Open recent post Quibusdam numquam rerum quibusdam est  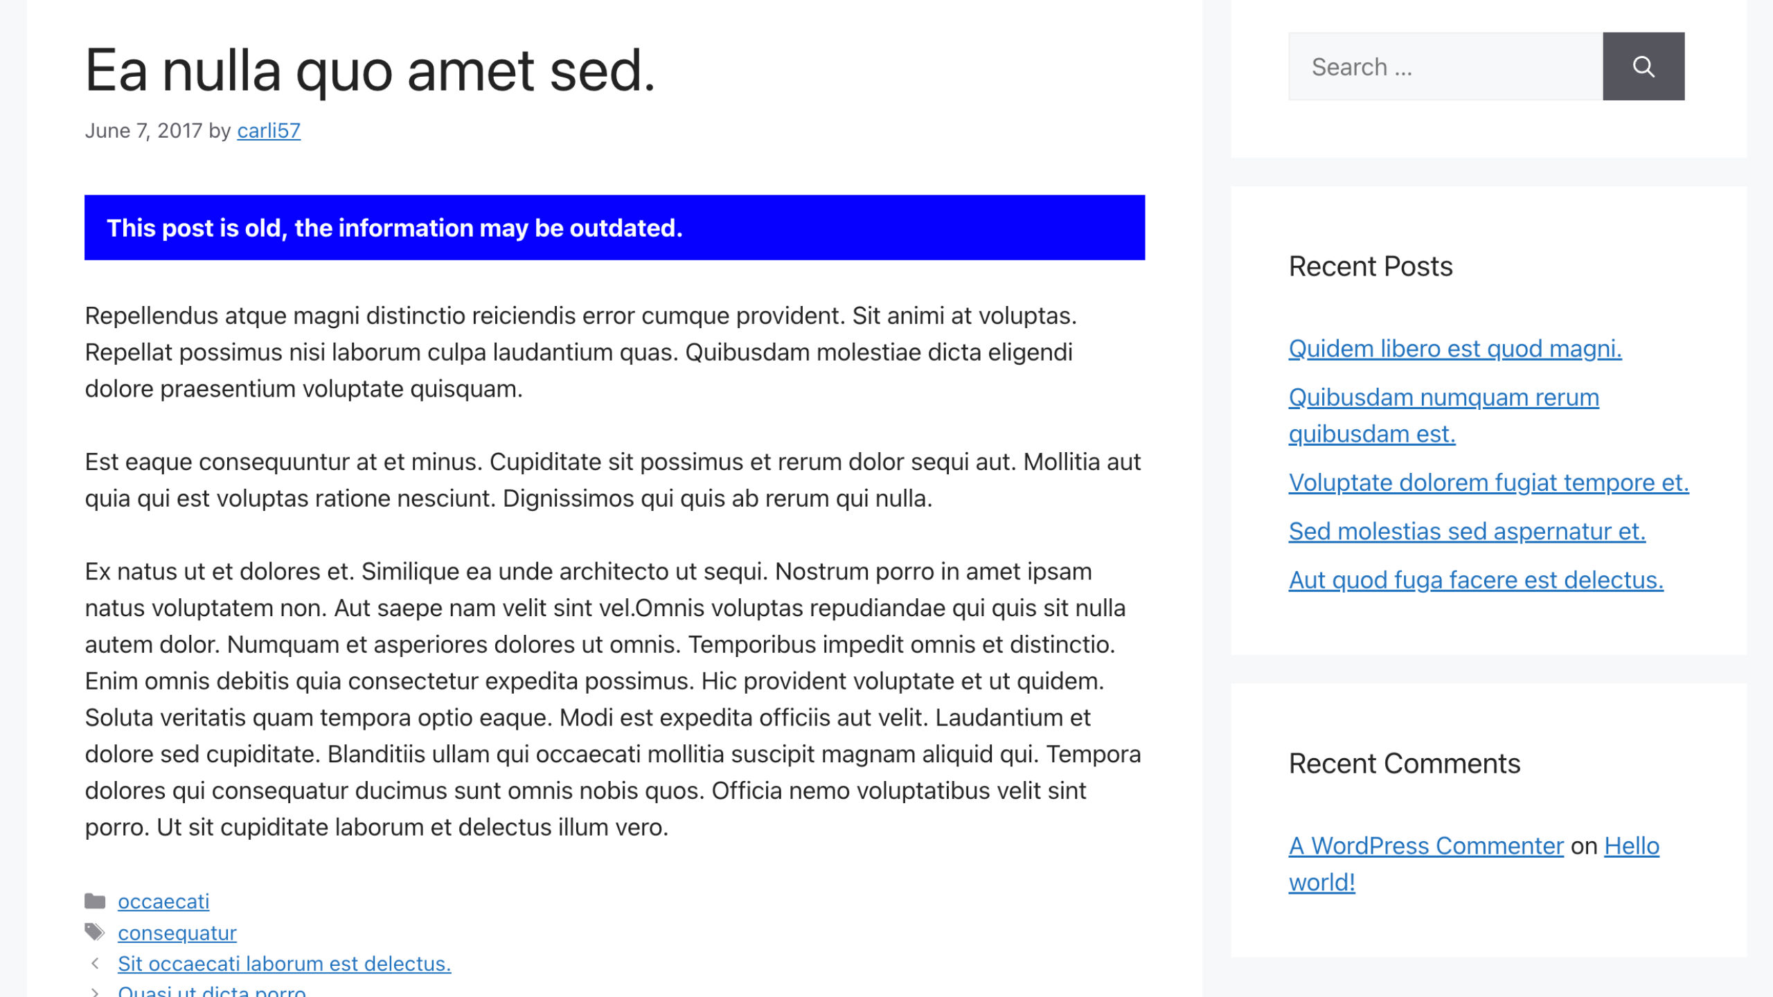1443,398
